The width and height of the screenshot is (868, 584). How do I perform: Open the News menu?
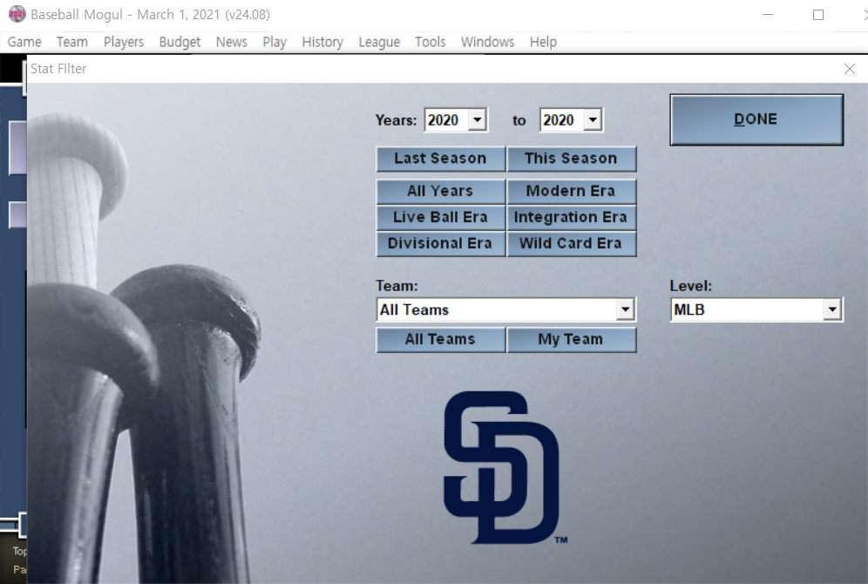coord(232,42)
